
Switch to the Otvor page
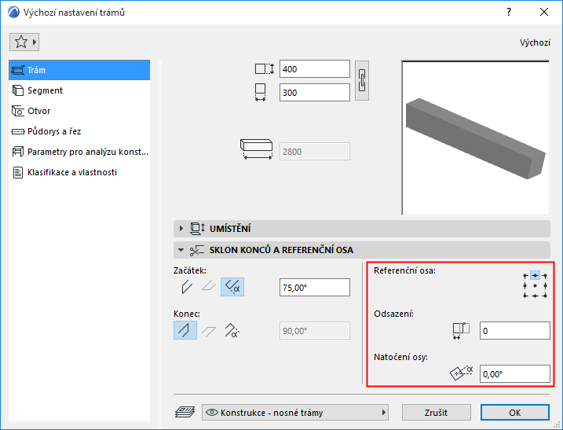pyautogui.click(x=79, y=111)
